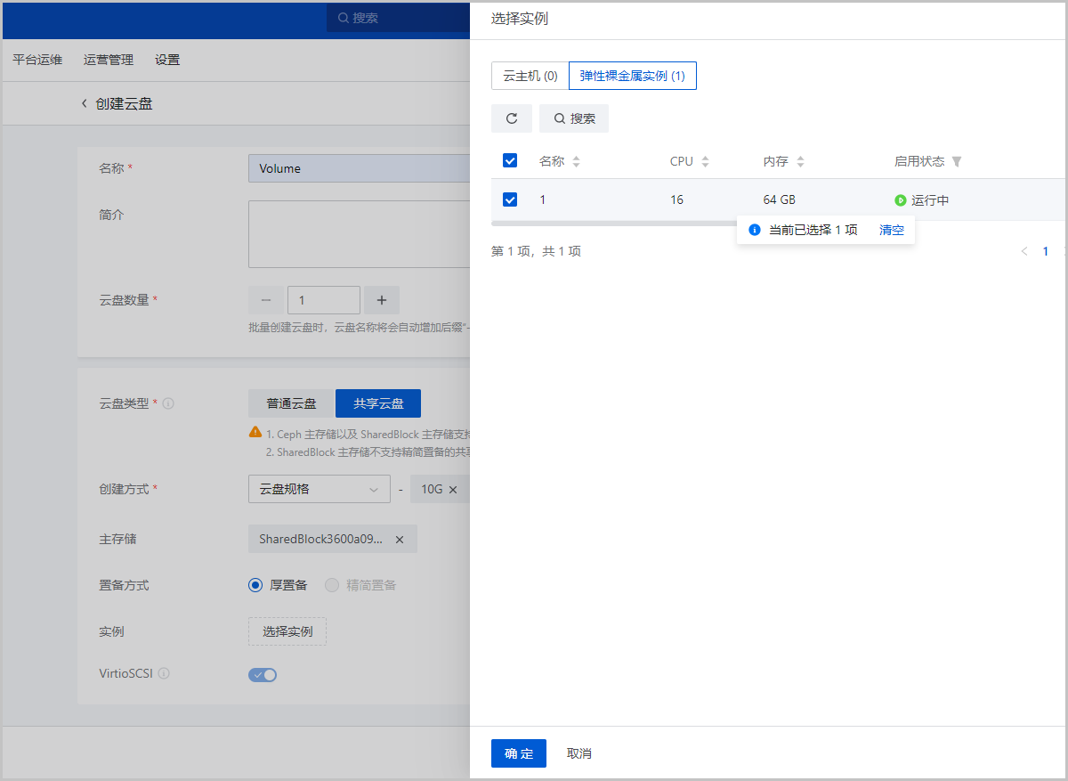Click the back arrow beside 创建云盘
The width and height of the screenshot is (1068, 781).
click(x=85, y=103)
